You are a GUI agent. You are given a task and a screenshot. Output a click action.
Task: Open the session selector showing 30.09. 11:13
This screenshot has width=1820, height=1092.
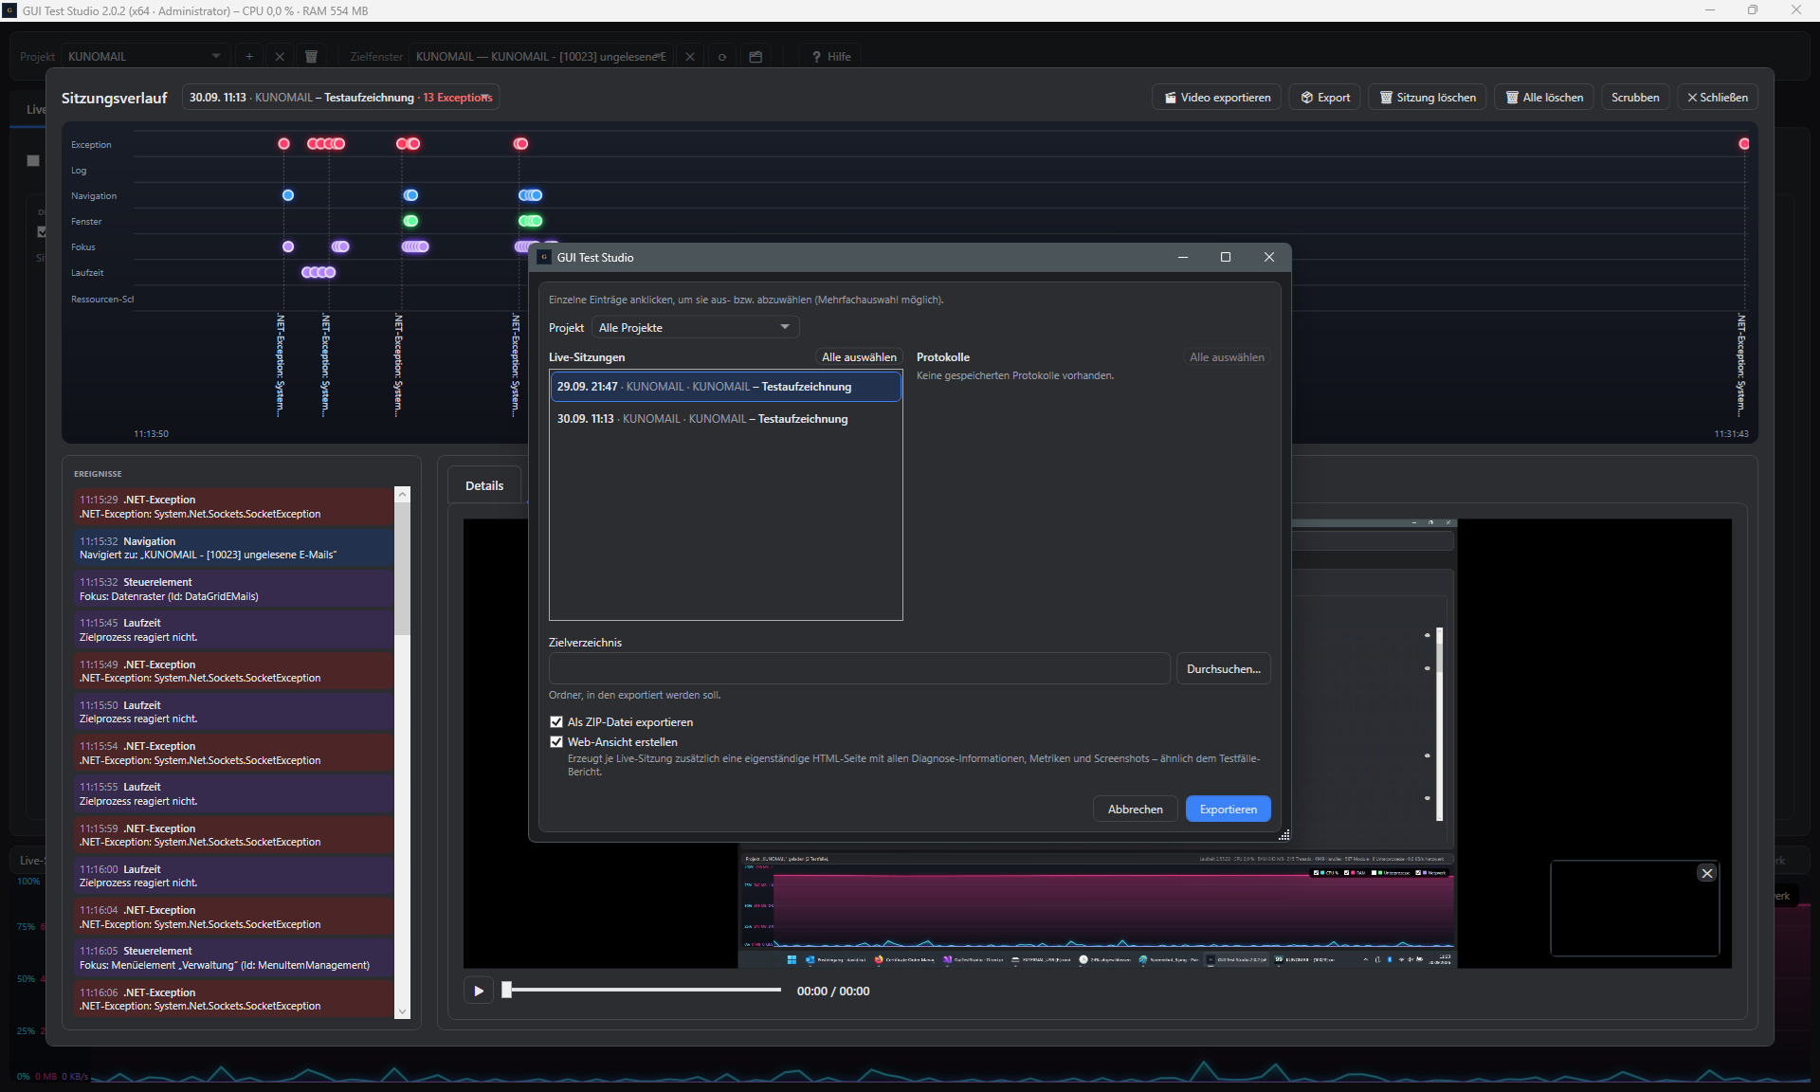click(340, 98)
